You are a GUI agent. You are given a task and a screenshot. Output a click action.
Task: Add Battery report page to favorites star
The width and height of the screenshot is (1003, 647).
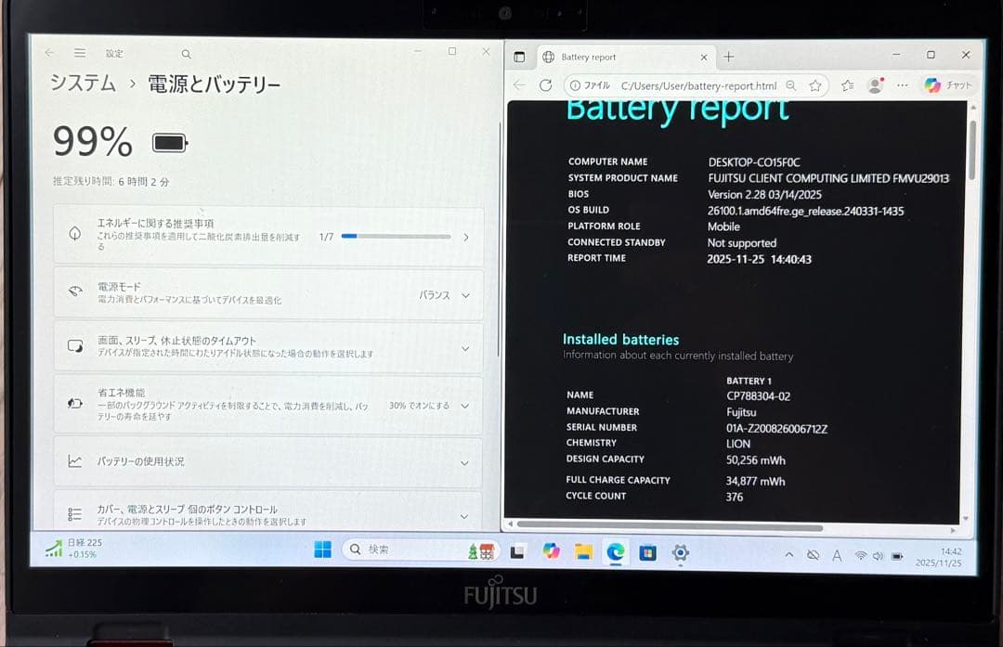(815, 85)
